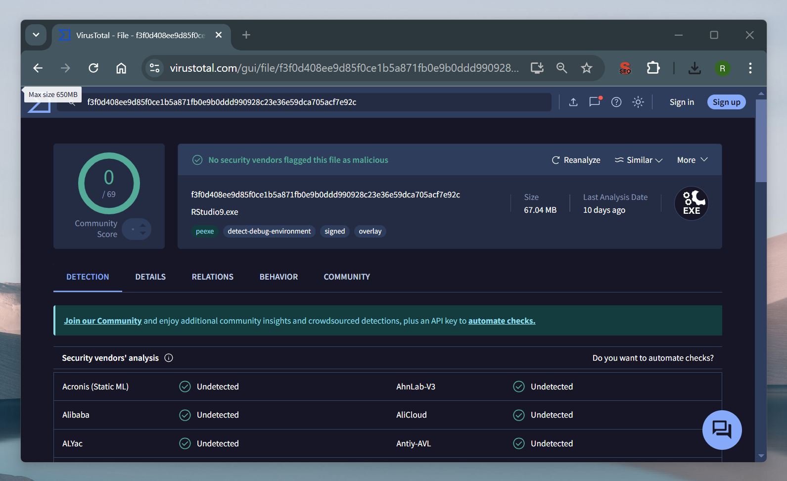
Task: Click the install app icon in address bar
Action: coord(537,68)
